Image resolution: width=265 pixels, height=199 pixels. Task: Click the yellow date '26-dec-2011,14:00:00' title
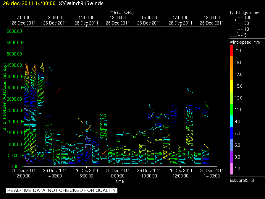click(29, 3)
